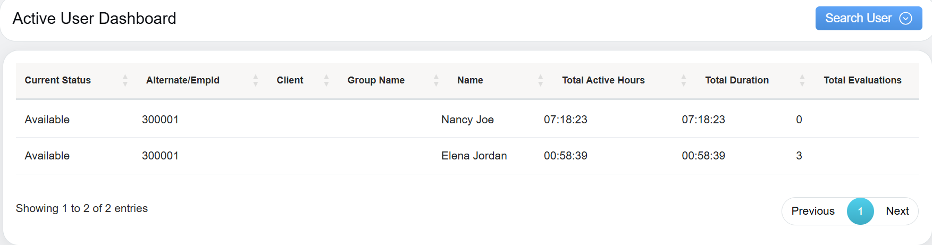Click Elena Jordan's evaluations count 3
Screen dimensions: 932x245
pos(799,156)
